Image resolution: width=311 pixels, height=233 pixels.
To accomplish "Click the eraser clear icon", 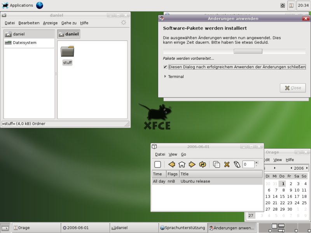I will [237, 164].
